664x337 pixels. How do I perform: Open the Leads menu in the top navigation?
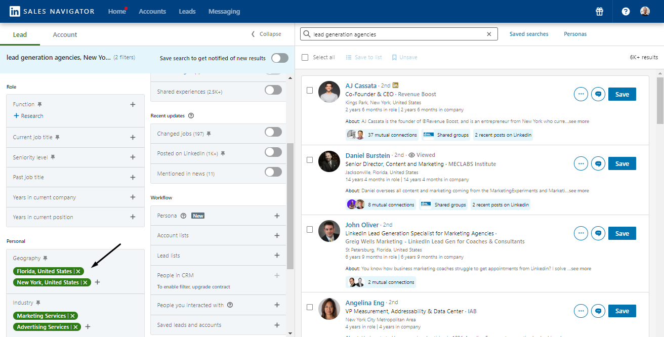(187, 11)
